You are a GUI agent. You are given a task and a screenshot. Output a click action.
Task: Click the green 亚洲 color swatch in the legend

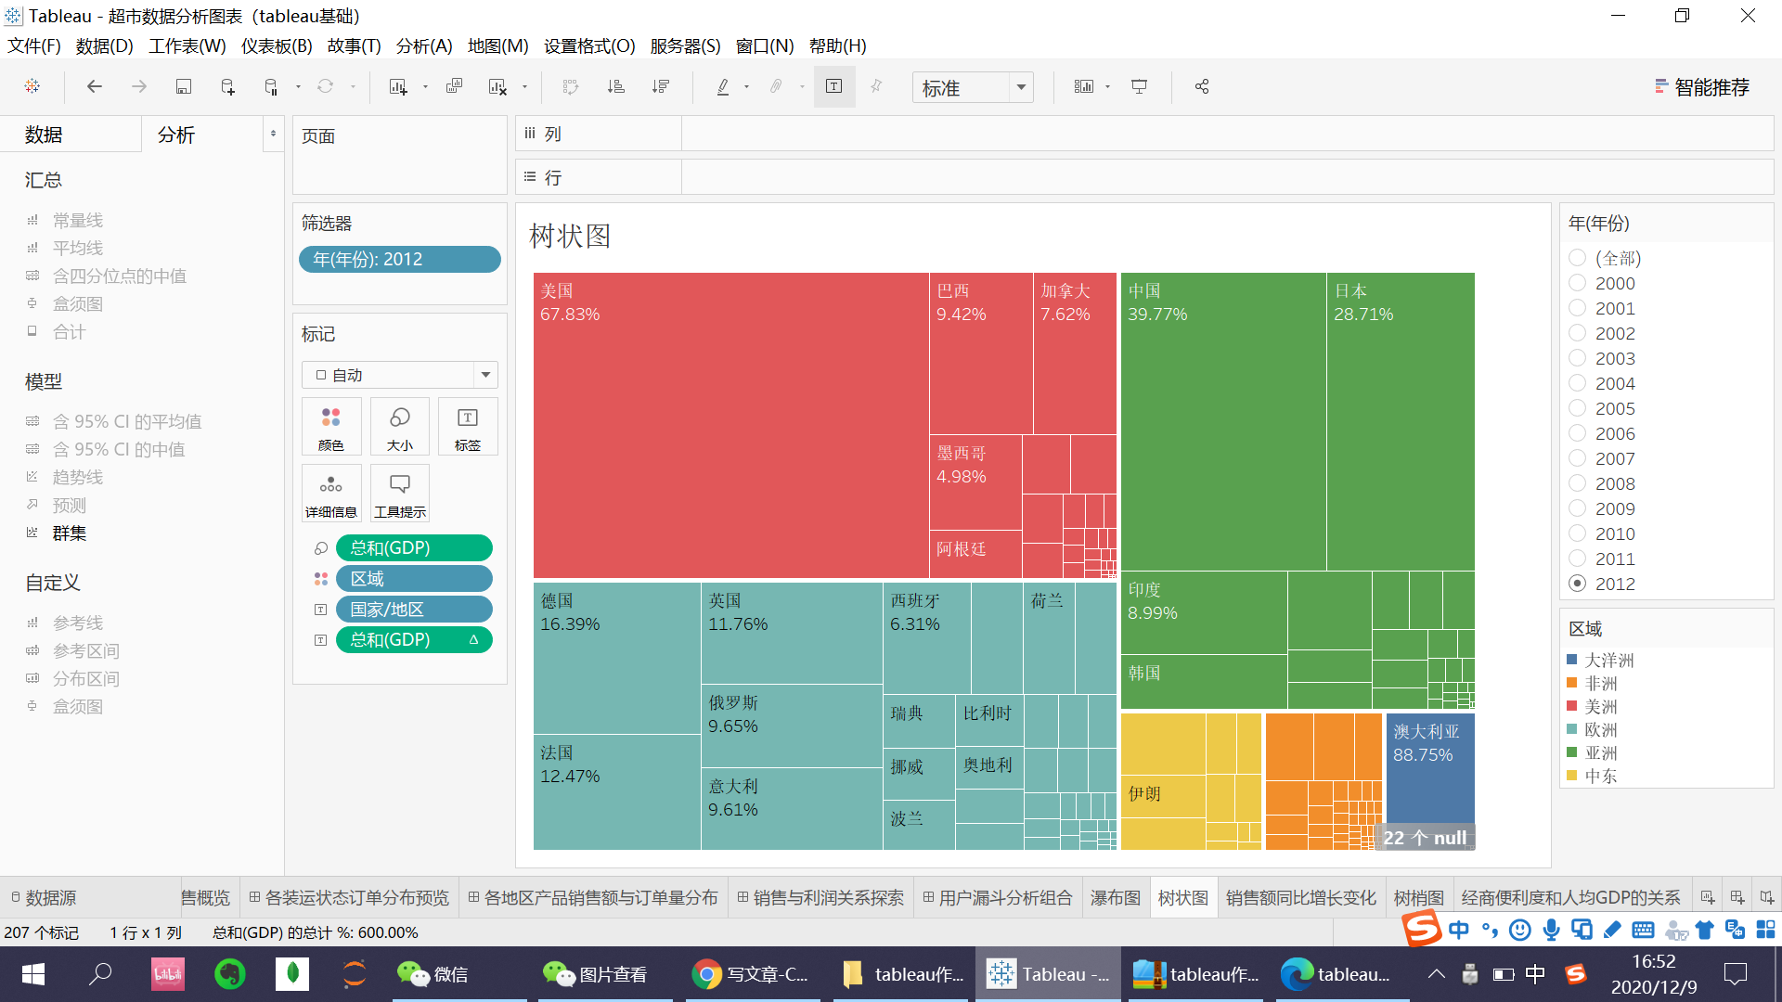point(1572,753)
